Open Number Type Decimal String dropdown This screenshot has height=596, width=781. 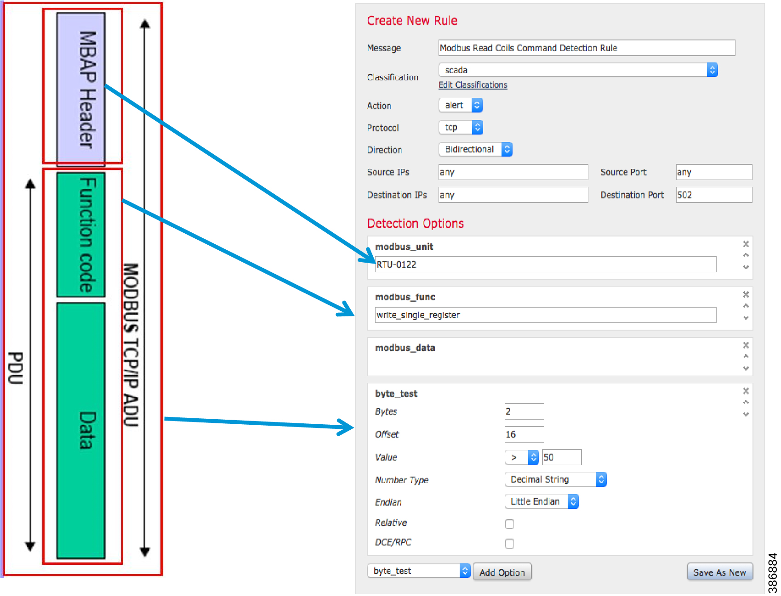[x=555, y=479]
